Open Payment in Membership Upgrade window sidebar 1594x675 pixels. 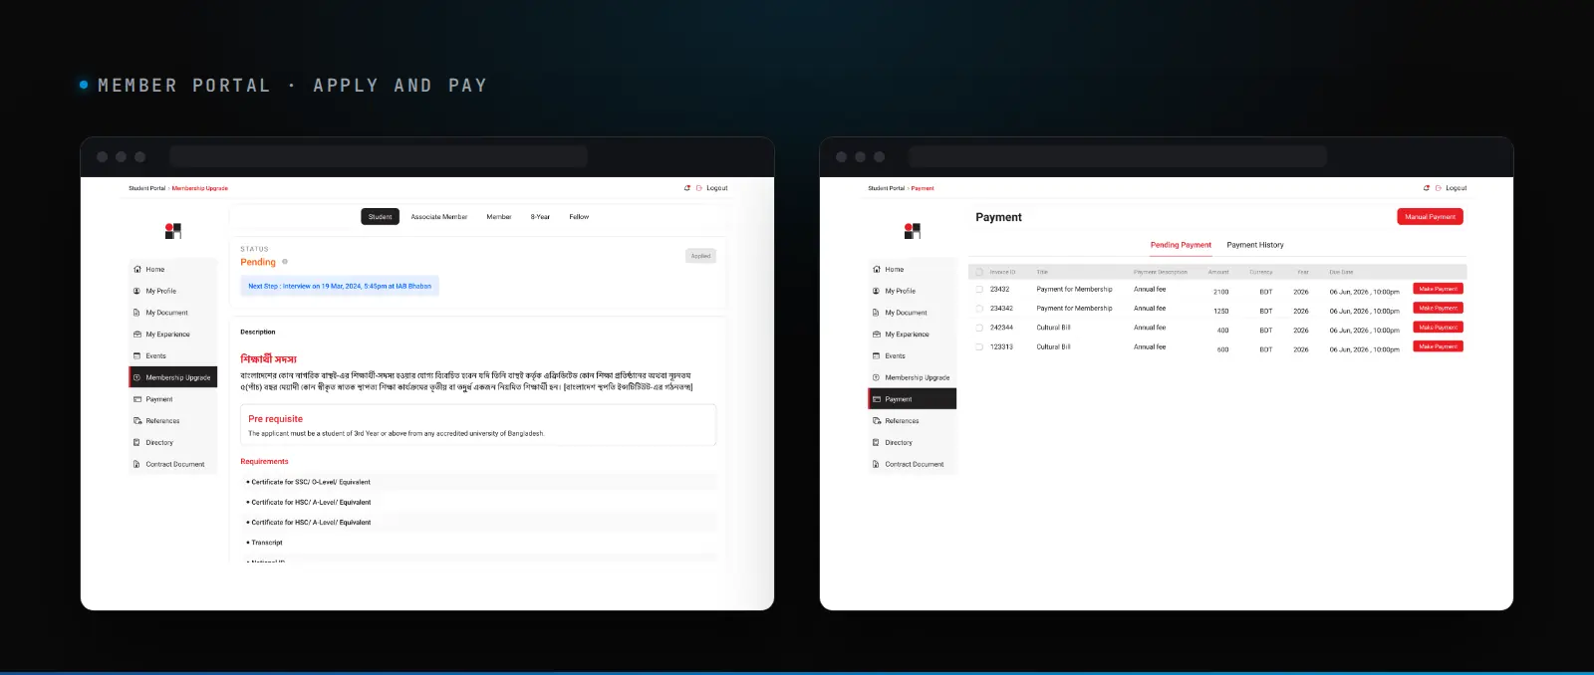point(173,399)
